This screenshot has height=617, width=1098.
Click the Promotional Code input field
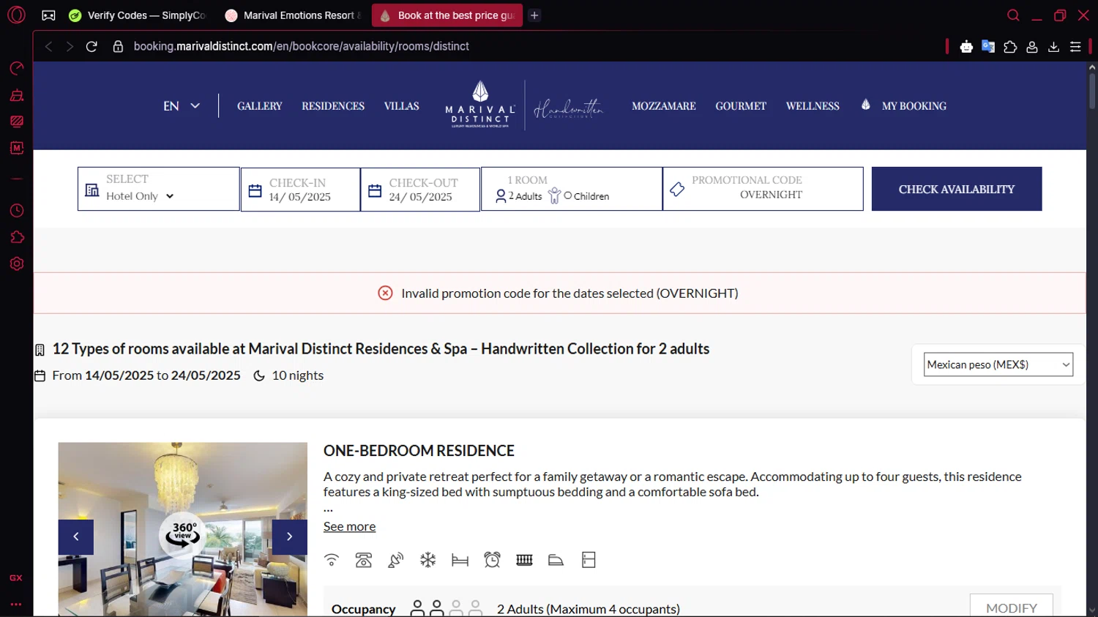[x=763, y=189]
